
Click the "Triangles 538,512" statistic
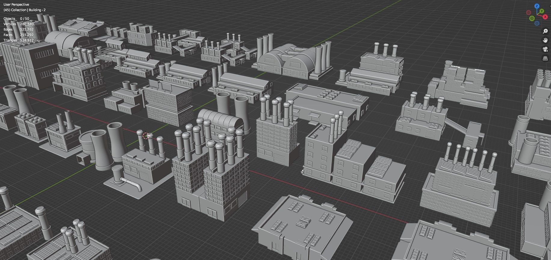[19, 40]
